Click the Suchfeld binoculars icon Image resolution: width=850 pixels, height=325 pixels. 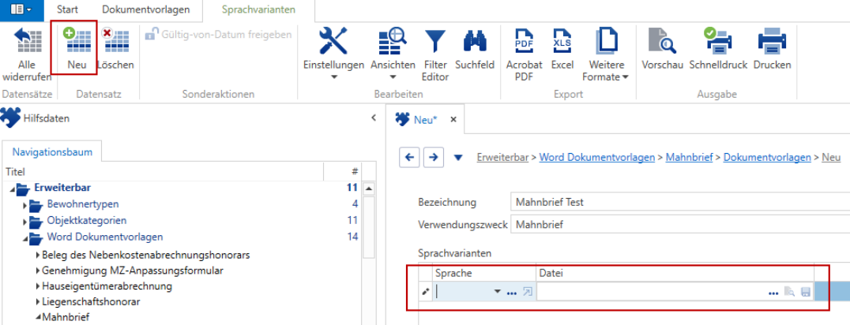(x=475, y=40)
